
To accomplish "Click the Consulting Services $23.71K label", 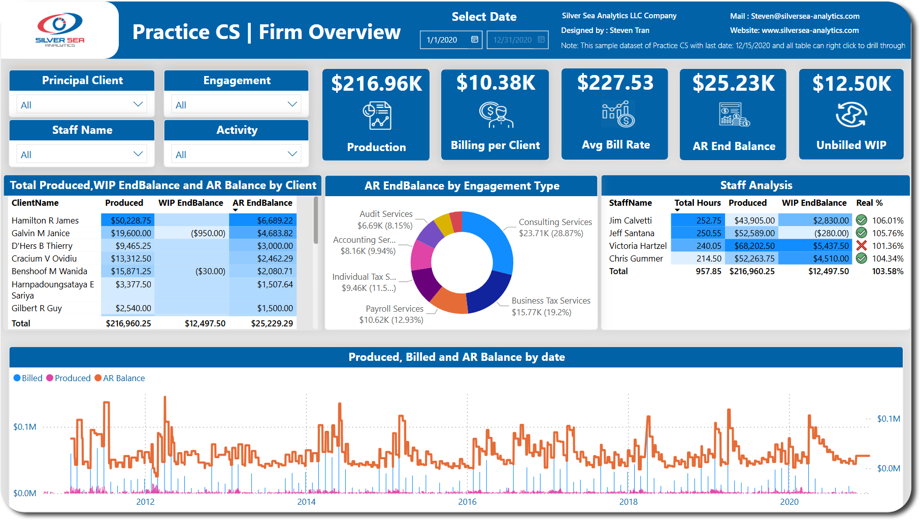I will (x=555, y=228).
